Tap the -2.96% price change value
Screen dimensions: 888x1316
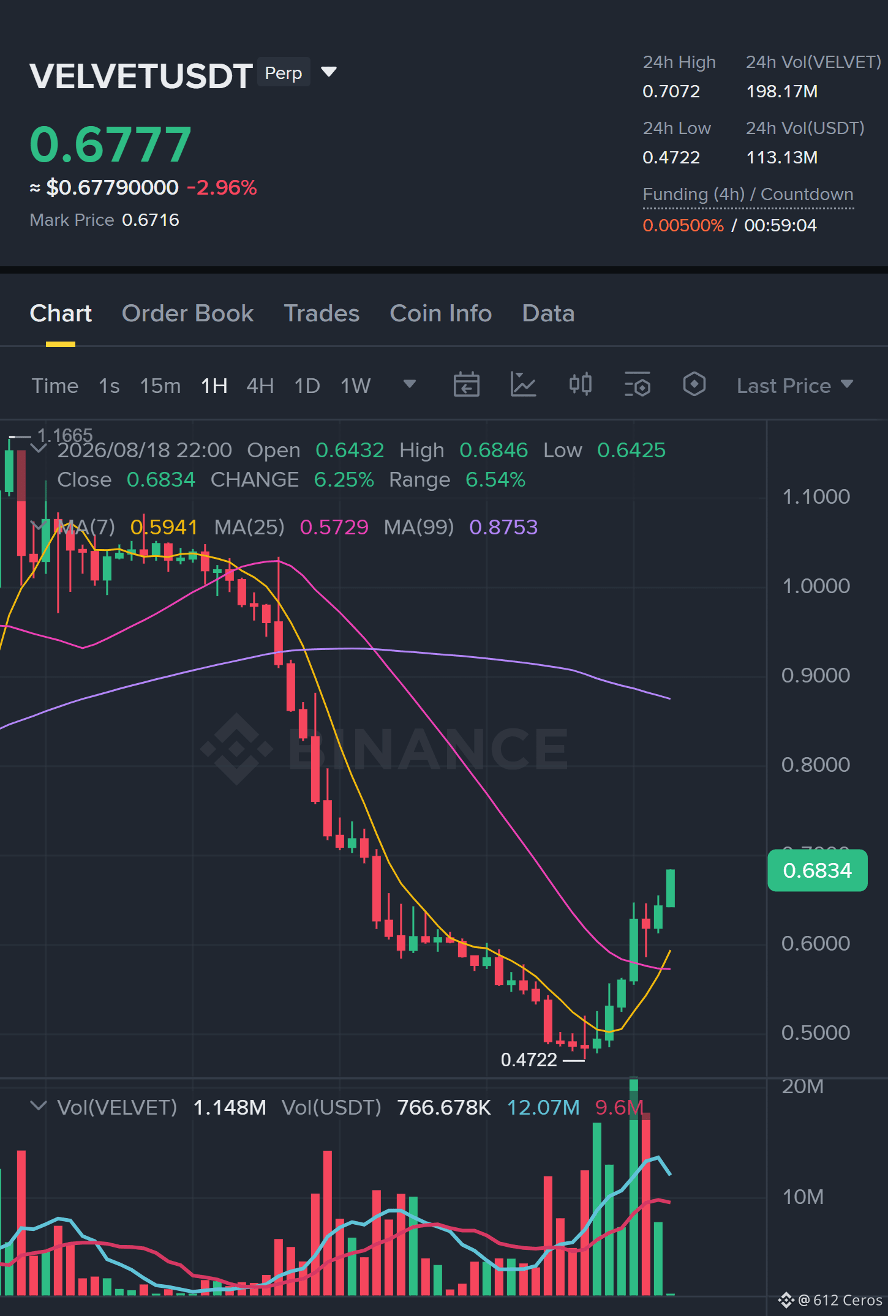point(222,187)
